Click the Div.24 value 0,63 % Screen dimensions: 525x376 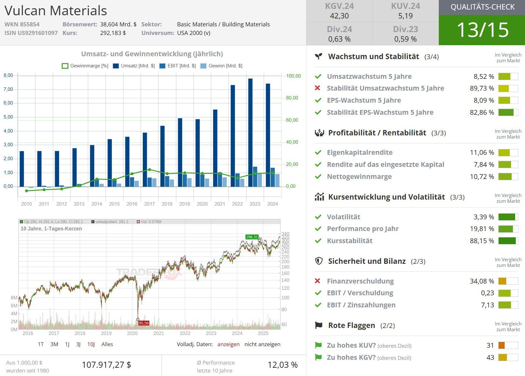click(x=339, y=39)
